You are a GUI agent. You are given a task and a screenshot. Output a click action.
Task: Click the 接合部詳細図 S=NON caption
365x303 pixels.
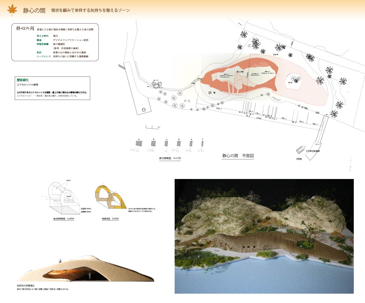pyautogui.click(x=64, y=219)
